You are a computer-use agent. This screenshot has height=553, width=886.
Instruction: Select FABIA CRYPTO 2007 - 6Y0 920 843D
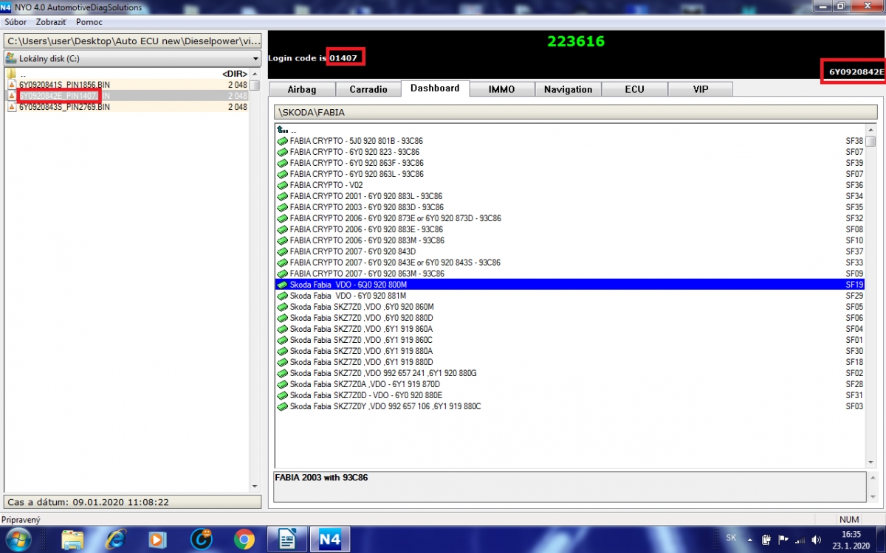[569, 251]
